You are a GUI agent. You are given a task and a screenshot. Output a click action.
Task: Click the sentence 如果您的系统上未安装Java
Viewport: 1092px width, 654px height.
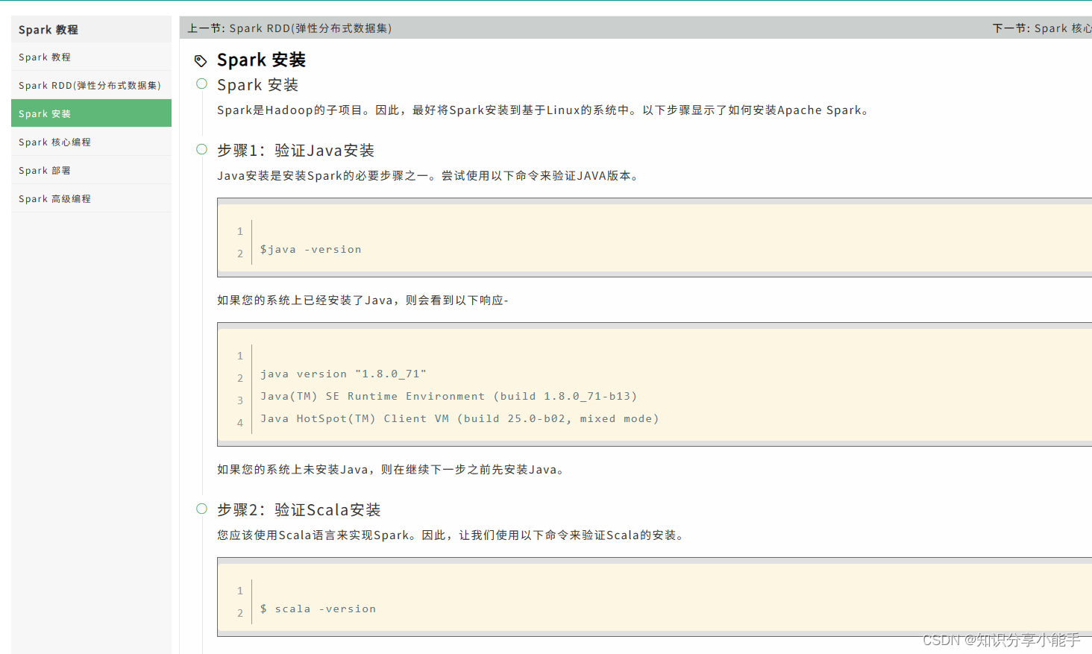392,470
